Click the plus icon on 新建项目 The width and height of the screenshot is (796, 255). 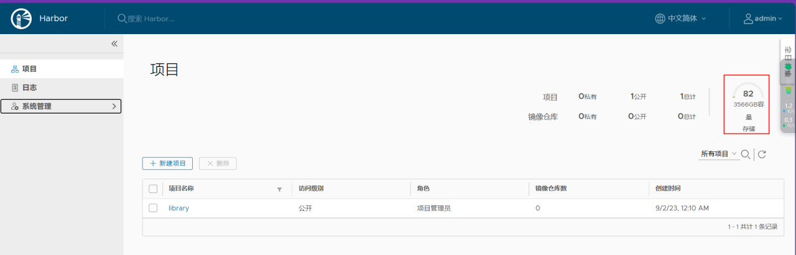(x=153, y=163)
